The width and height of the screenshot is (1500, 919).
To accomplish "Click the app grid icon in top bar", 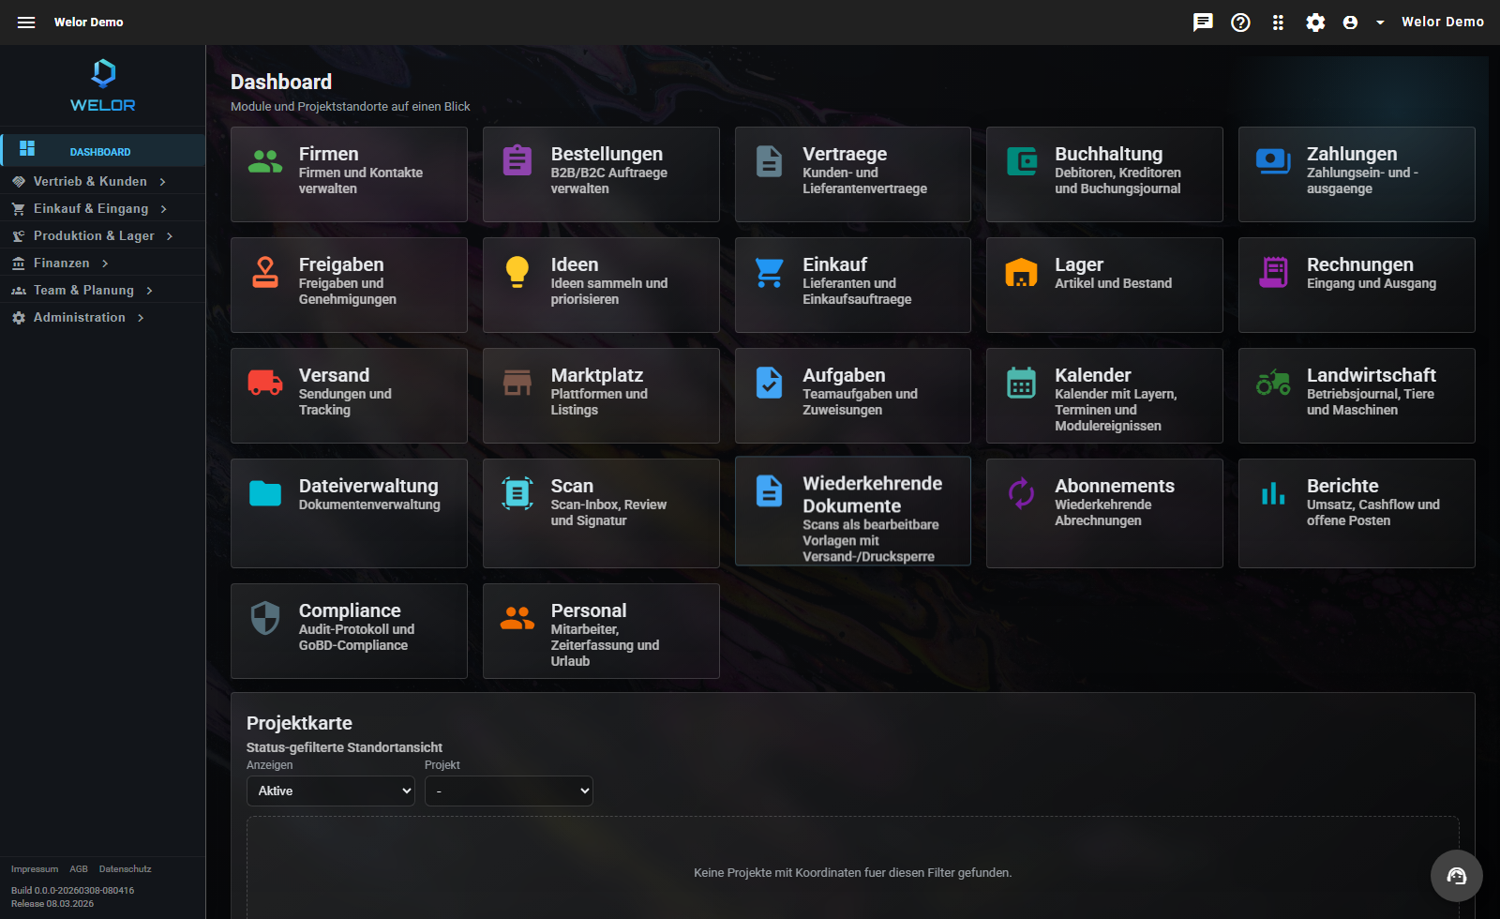I will tap(1278, 22).
